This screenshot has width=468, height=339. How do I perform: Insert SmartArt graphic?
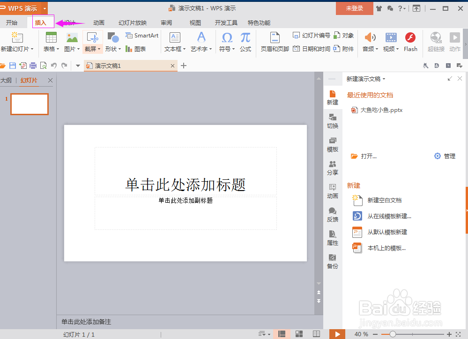click(142, 36)
